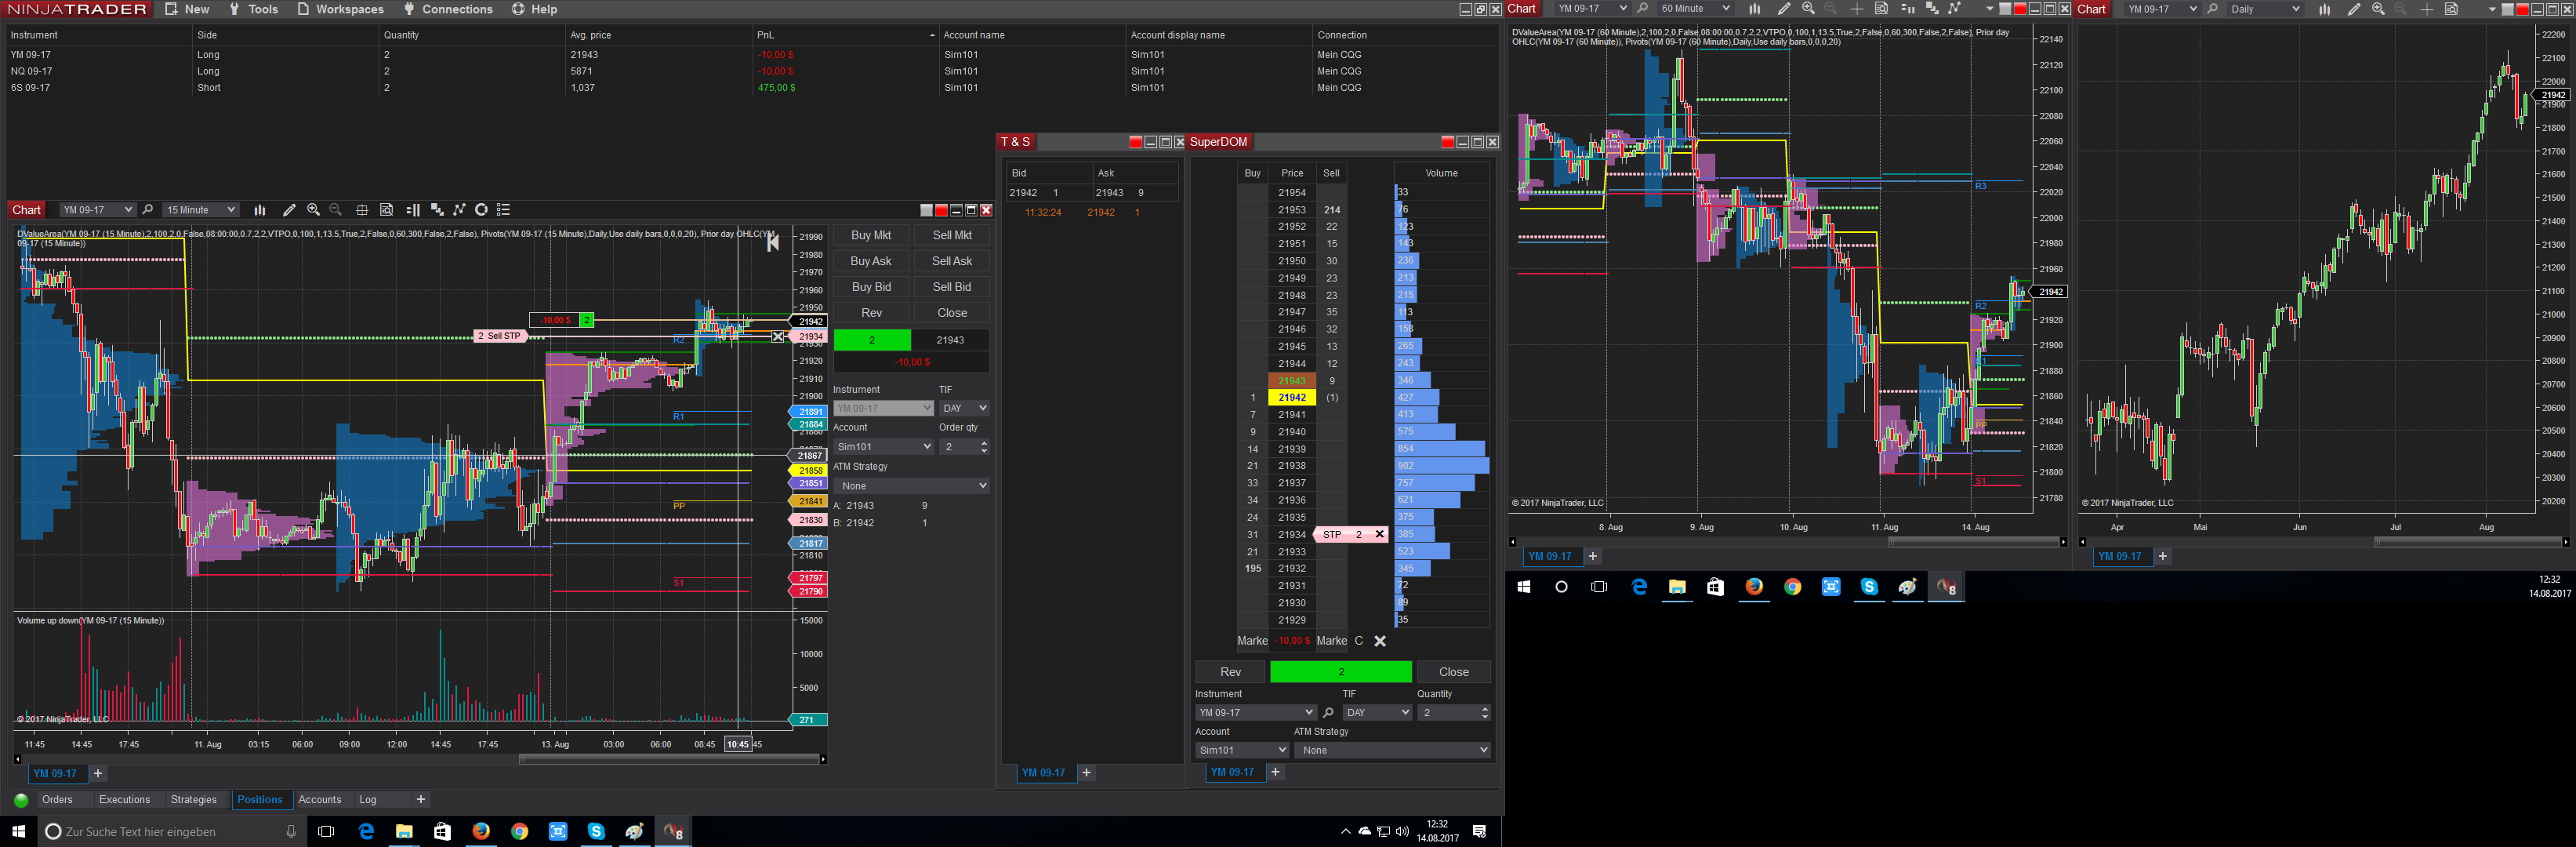This screenshot has width=2576, height=847.
Task: Click Sell Mkt in Chart Trader
Action: [x=952, y=235]
